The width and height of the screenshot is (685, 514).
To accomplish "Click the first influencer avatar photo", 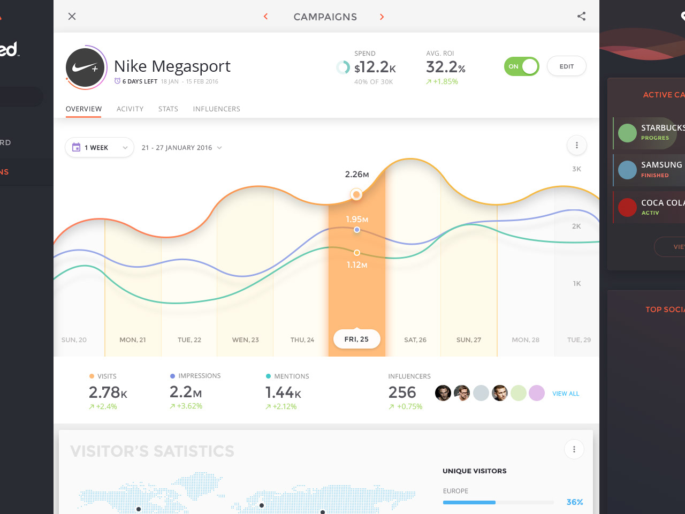I will [x=443, y=393].
